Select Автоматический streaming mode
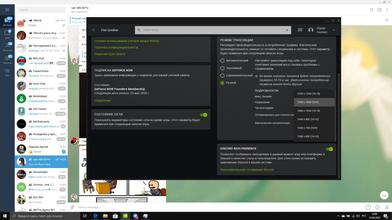 (x=222, y=61)
